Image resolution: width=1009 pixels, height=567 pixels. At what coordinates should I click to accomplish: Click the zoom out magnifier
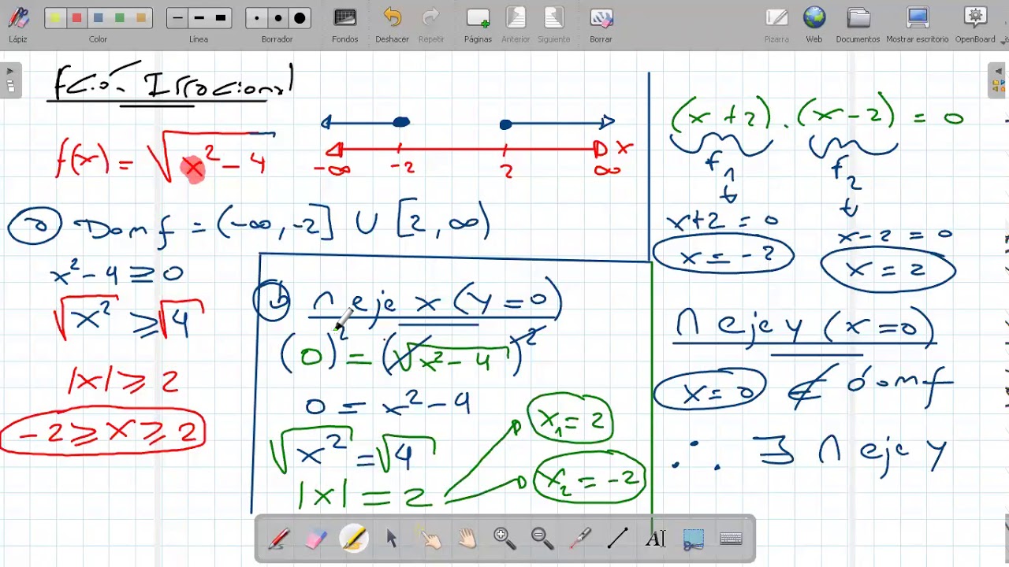point(542,539)
